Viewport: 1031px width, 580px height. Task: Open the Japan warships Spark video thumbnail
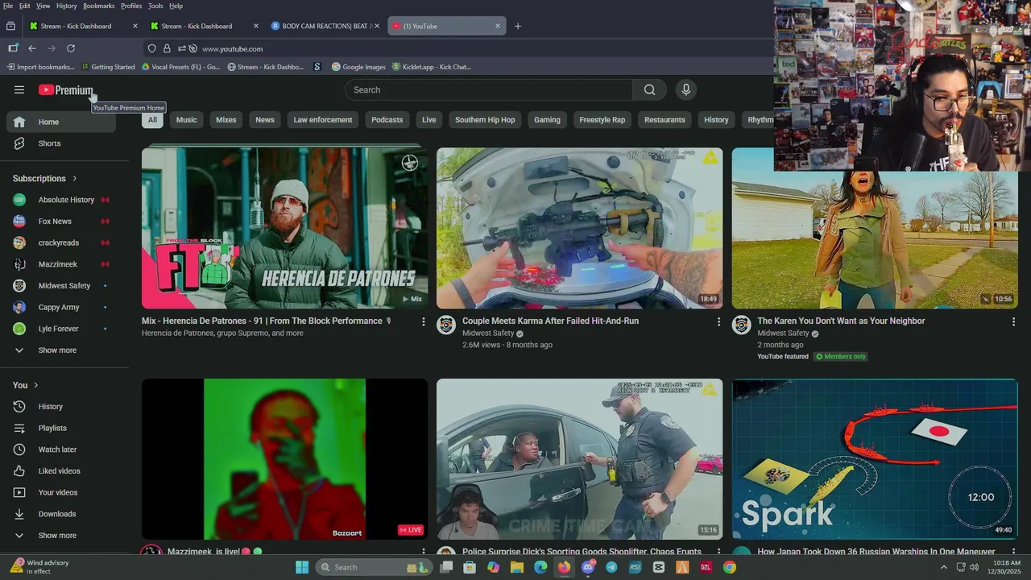click(x=875, y=459)
